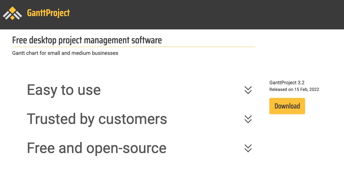Click the yellow Download button

[x=287, y=106]
